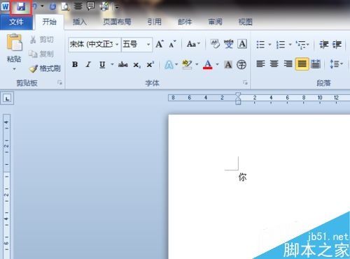Image resolution: width=350 pixels, height=259 pixels.
Task: Switch to the 页面布局 tab
Action: click(x=117, y=22)
